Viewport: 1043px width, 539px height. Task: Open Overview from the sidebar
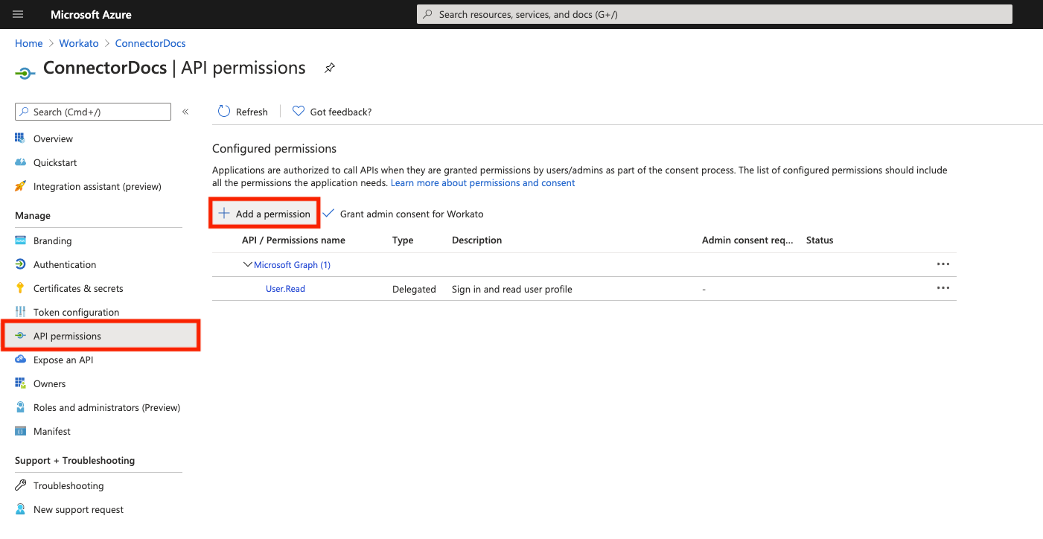(x=53, y=138)
